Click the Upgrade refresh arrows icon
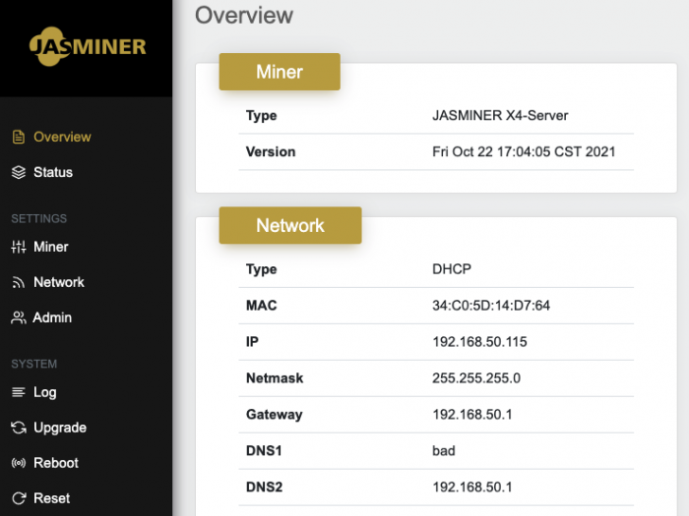Image resolution: width=689 pixels, height=516 pixels. click(x=19, y=428)
